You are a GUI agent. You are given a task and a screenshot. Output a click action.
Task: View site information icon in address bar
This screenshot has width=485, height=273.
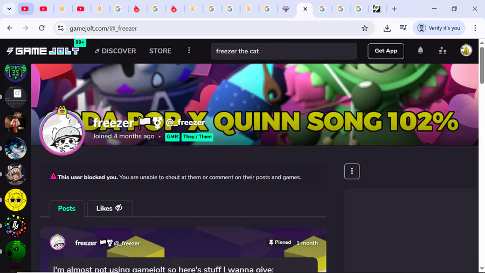tap(60, 28)
